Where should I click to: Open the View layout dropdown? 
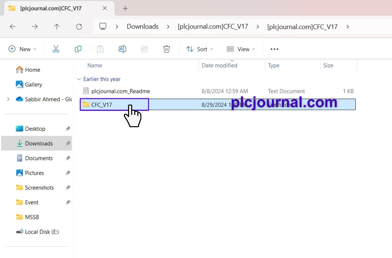coord(241,49)
